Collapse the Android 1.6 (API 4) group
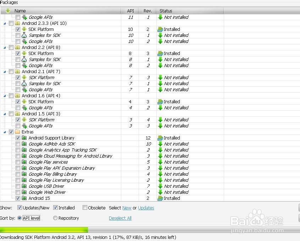 tap(5, 96)
